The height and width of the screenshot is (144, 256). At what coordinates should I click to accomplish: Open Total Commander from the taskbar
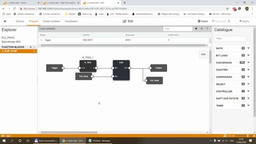[x=46, y=140]
